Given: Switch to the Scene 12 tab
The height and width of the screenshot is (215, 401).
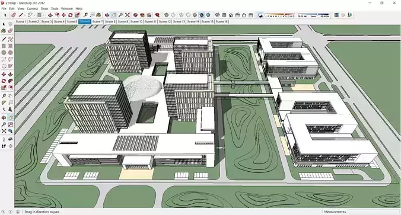Looking at the screenshot, I should [165, 21].
